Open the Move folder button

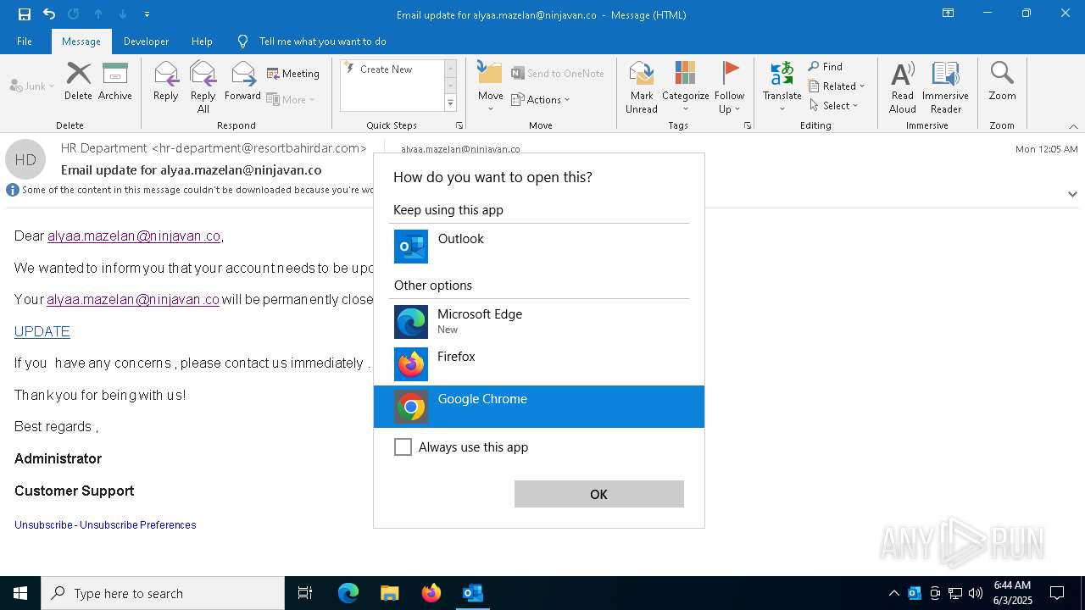(491, 86)
